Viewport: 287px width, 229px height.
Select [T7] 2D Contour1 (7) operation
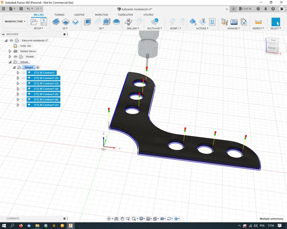(x=43, y=105)
